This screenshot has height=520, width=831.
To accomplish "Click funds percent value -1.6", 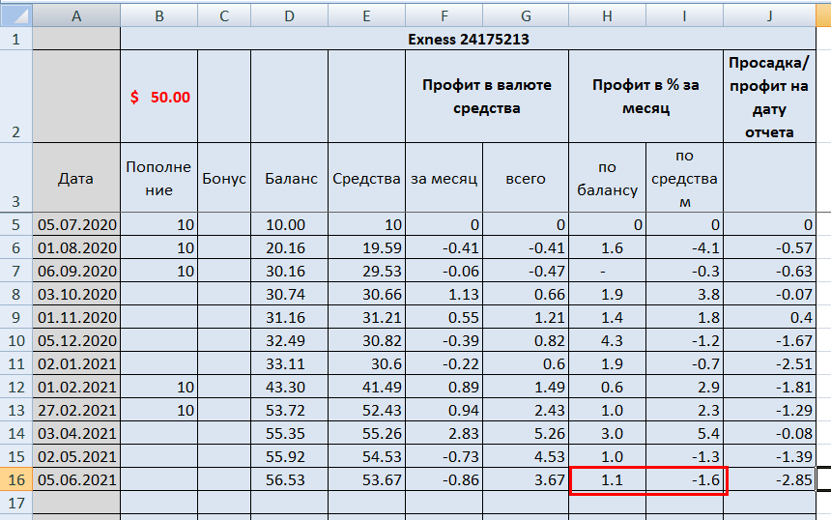I will pos(685,479).
